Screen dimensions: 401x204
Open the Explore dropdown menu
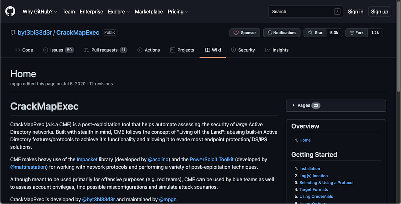(119, 11)
